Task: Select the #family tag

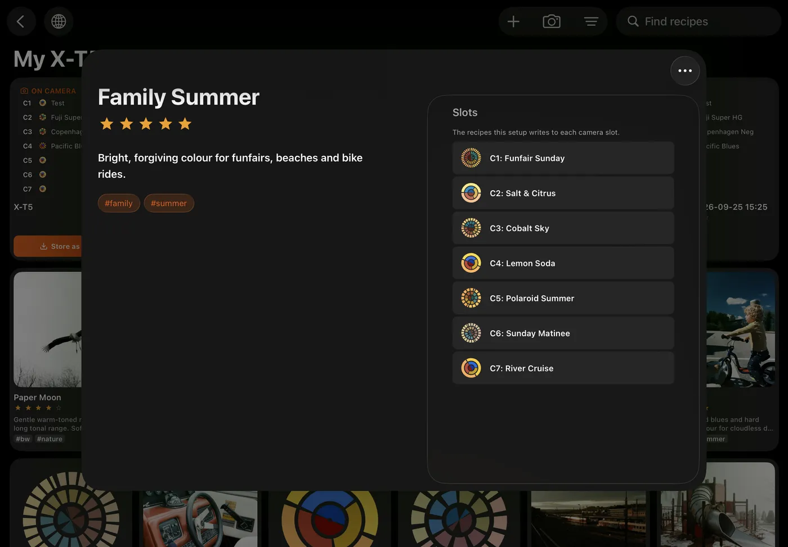Action: coord(119,204)
